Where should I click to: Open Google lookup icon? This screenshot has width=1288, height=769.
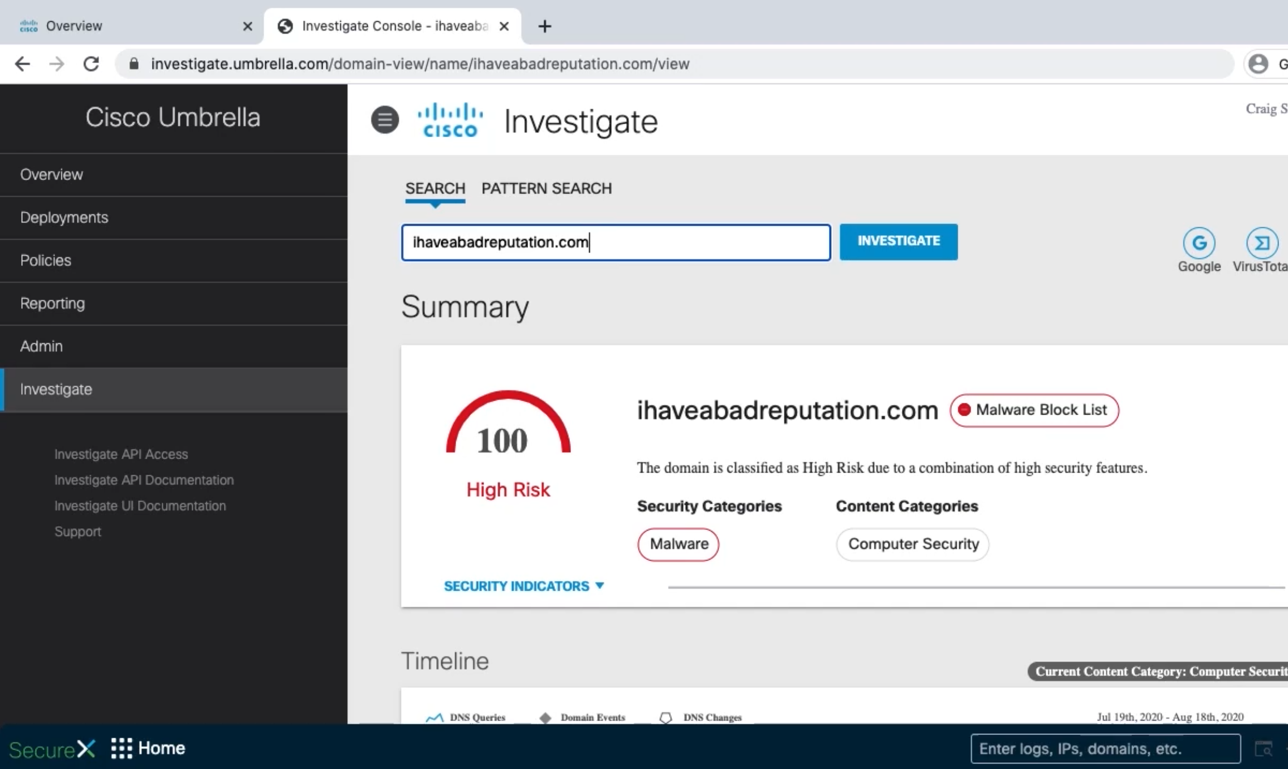pos(1199,243)
